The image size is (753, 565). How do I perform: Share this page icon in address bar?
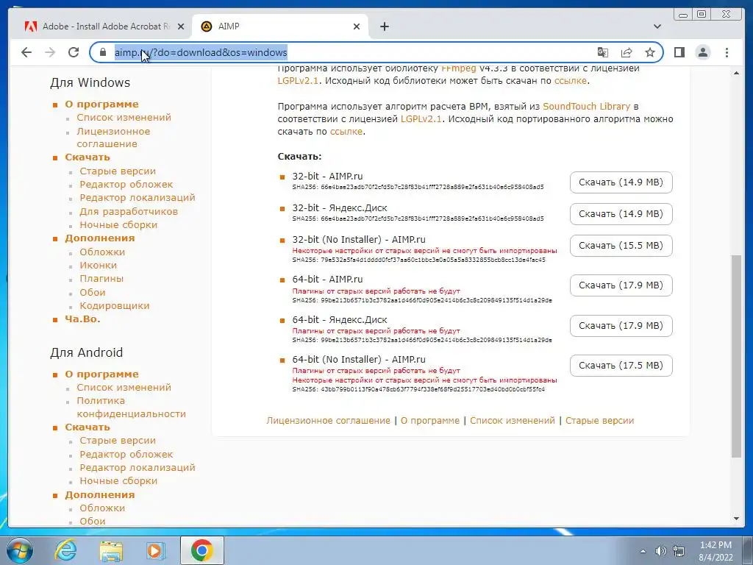(x=627, y=52)
